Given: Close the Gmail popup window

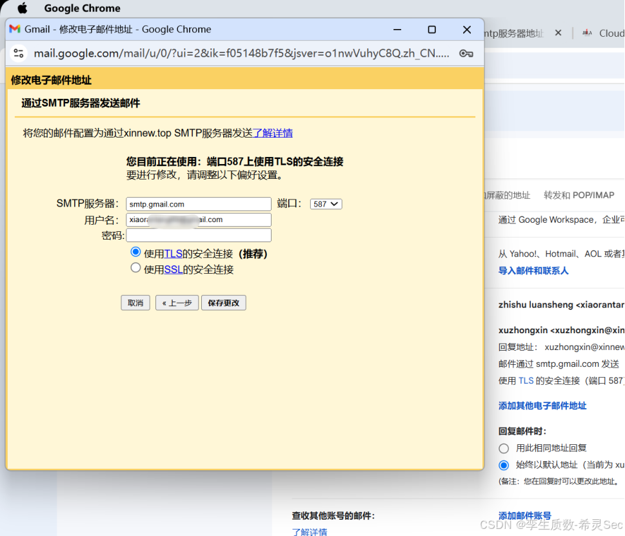Looking at the screenshot, I should point(467,30).
